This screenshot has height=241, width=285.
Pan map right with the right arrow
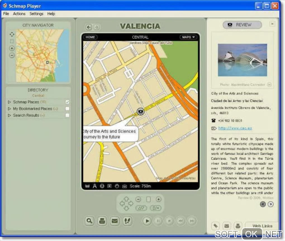[131, 203]
